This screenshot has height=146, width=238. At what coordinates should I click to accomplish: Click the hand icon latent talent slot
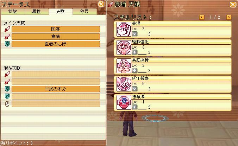coord(56,104)
